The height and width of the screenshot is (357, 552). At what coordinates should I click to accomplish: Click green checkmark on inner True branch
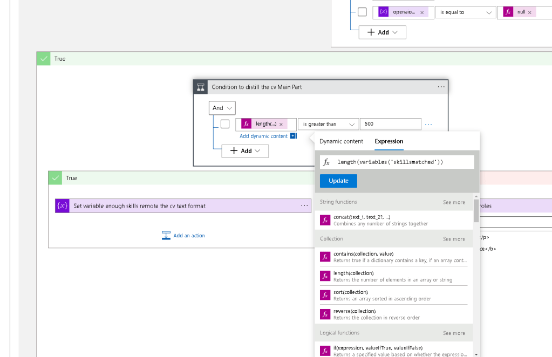pyautogui.click(x=55, y=178)
